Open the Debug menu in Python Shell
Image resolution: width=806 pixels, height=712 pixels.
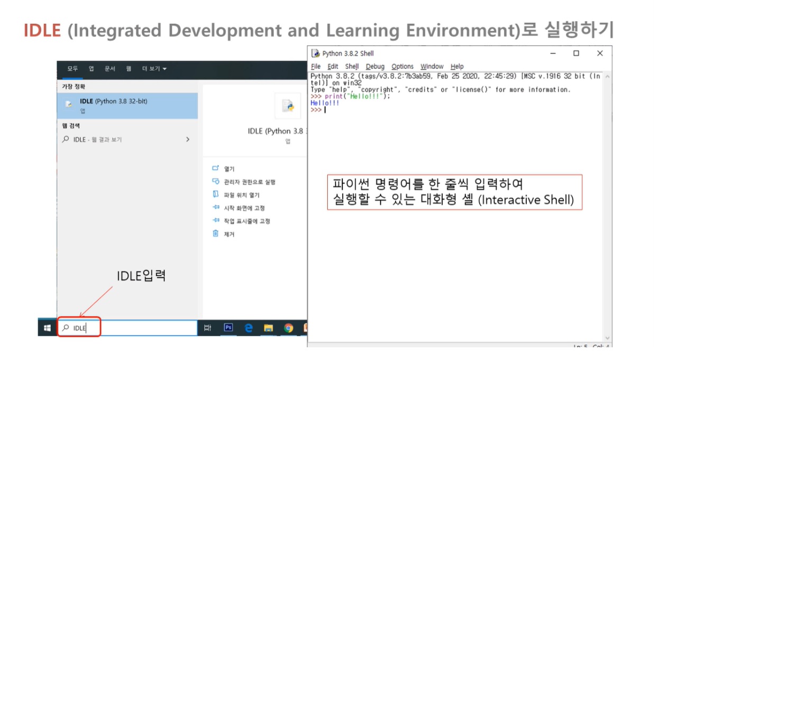click(x=375, y=67)
